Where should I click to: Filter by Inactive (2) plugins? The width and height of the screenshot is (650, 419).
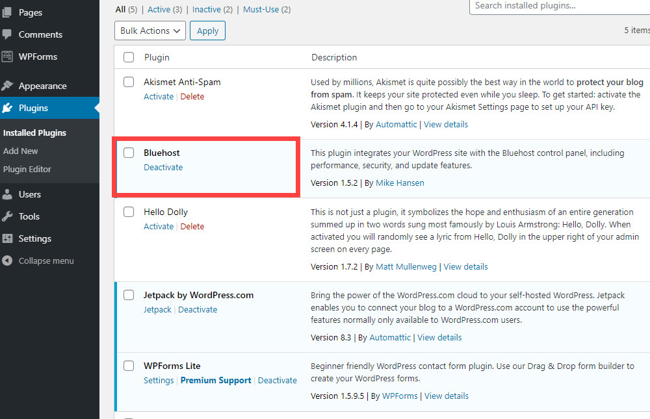pos(213,9)
